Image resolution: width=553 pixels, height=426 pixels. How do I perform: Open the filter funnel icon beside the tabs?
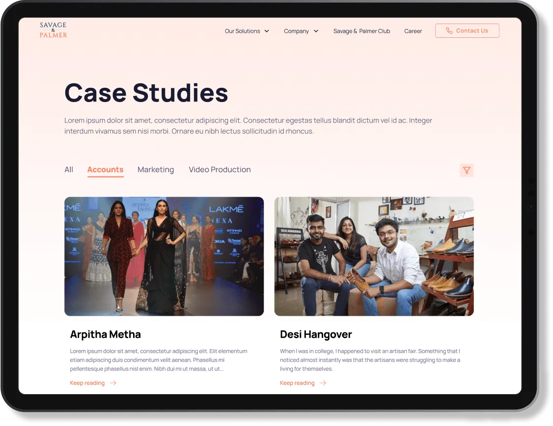point(467,170)
